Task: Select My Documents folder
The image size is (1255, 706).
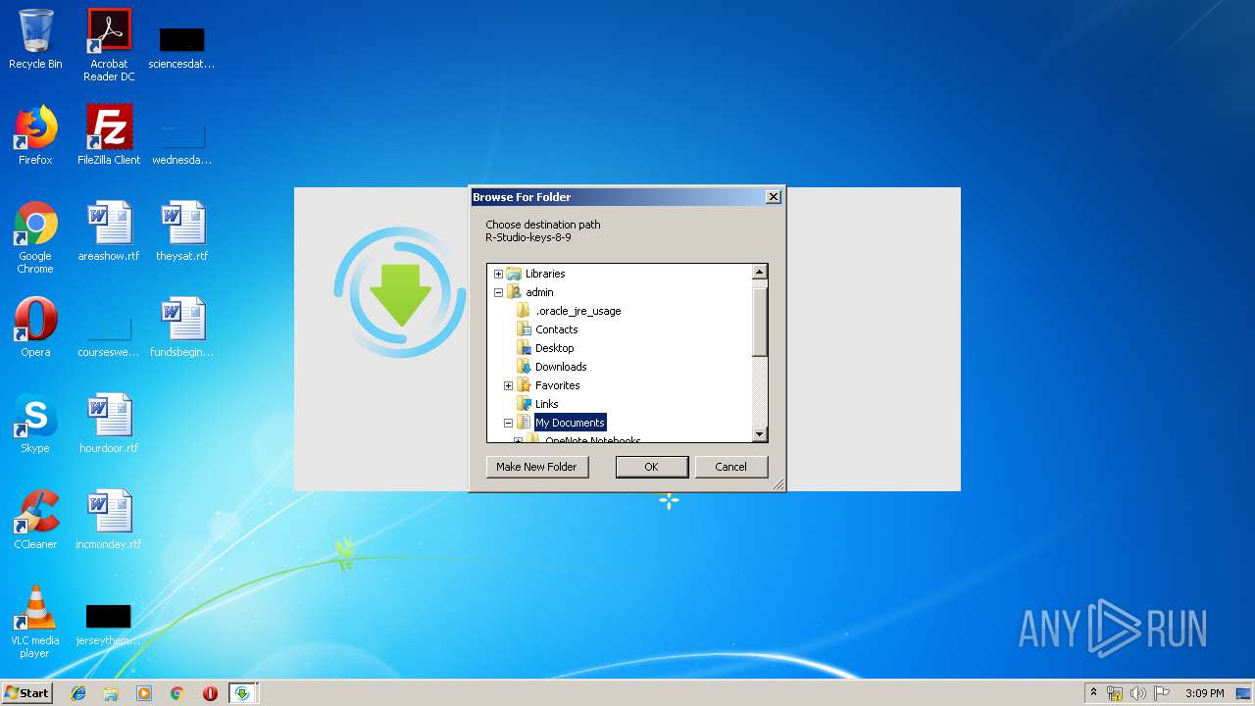Action: (x=570, y=423)
